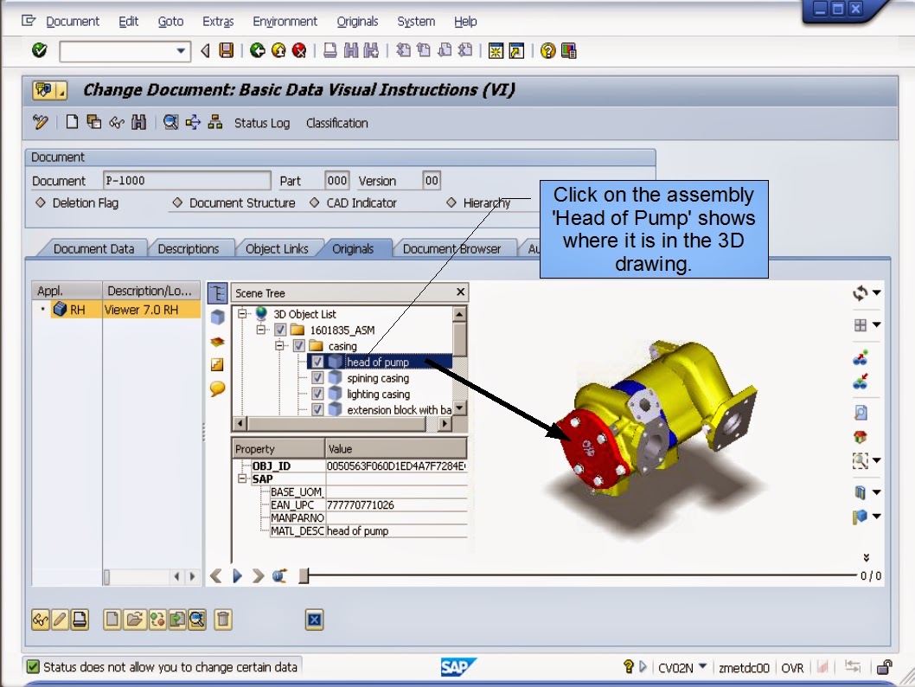This screenshot has width=915, height=687.
Task: Switch to the Descriptions tab
Action: tap(190, 248)
